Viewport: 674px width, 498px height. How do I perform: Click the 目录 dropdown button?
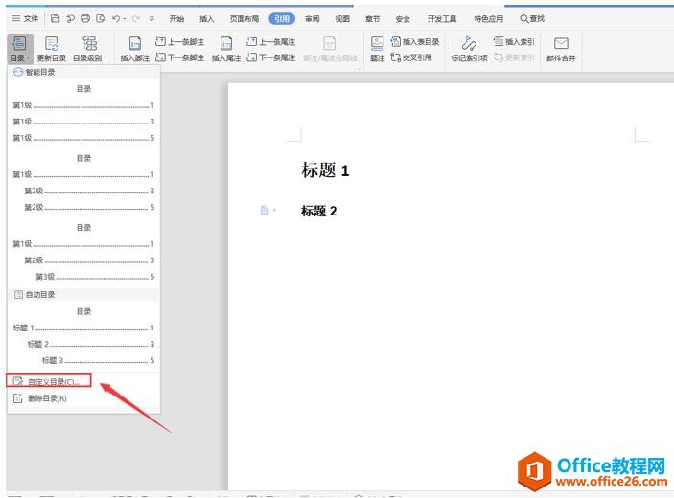click(x=19, y=49)
